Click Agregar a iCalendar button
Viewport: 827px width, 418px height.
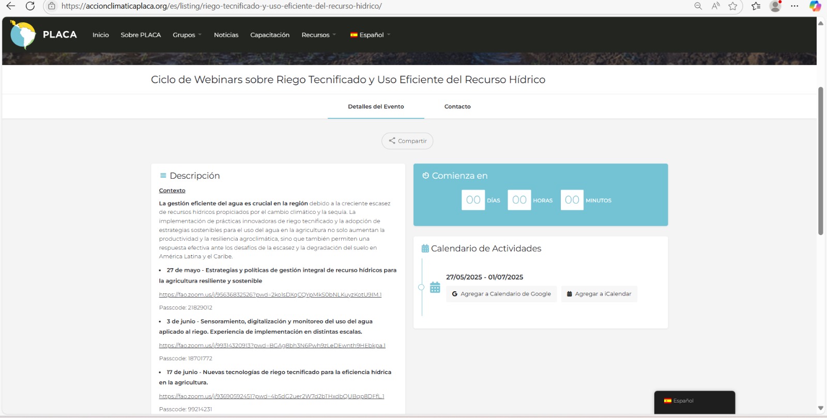[599, 294]
